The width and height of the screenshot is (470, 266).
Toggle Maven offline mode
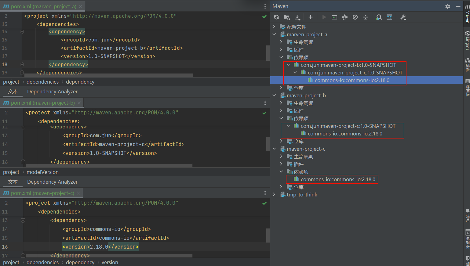pyautogui.click(x=345, y=17)
